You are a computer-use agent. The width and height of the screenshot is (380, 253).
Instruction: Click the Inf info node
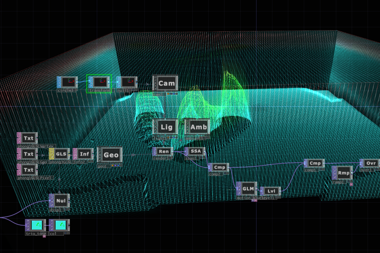click(83, 153)
